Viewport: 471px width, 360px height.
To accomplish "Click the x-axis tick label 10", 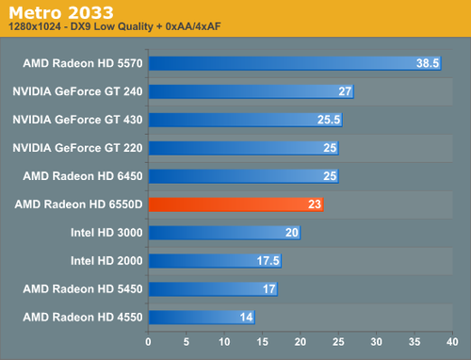I will (224, 342).
